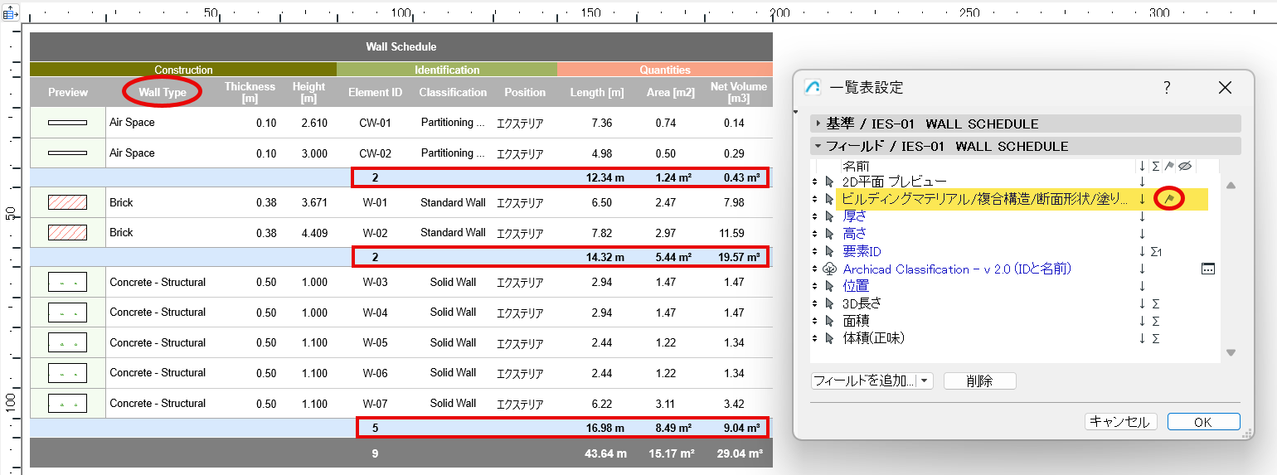The image size is (1277, 475).
Task: Grab the reorder handle of the 要素ID row
Action: click(x=815, y=251)
